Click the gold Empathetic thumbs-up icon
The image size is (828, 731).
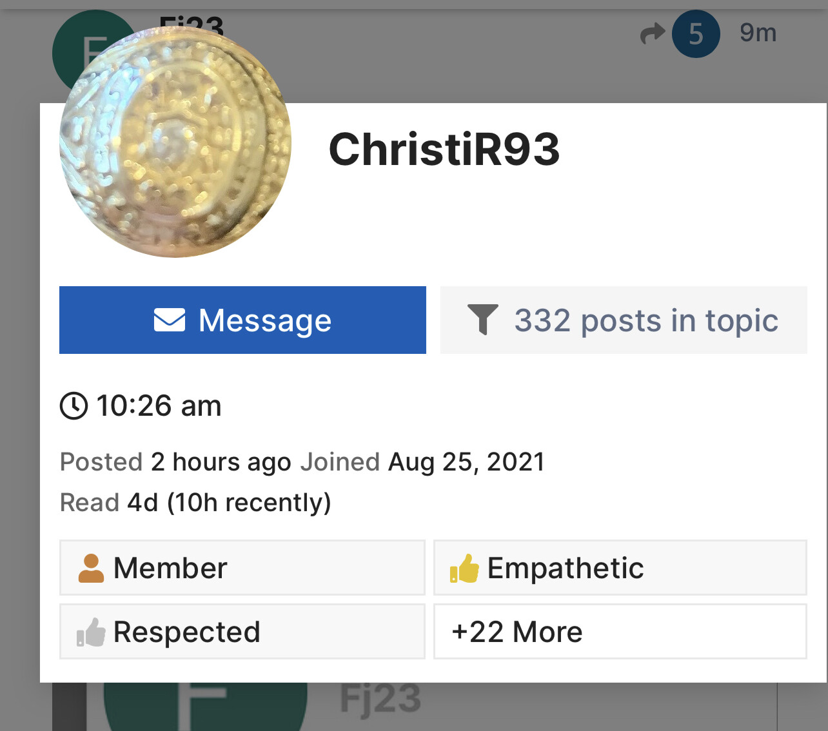point(464,568)
